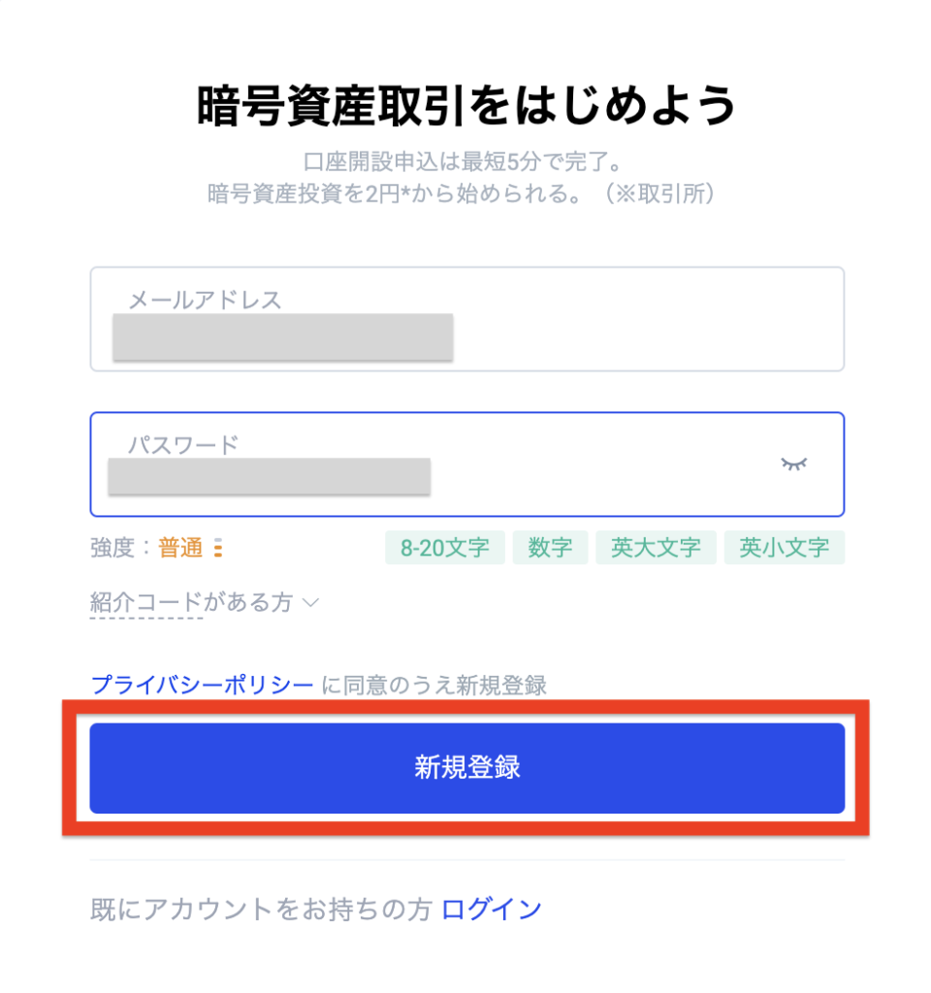The height and width of the screenshot is (993, 931).
Task: Toggle the masked password field display
Action: coord(270,476)
